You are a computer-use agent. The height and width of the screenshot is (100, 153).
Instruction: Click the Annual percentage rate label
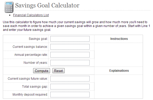(x=31, y=55)
